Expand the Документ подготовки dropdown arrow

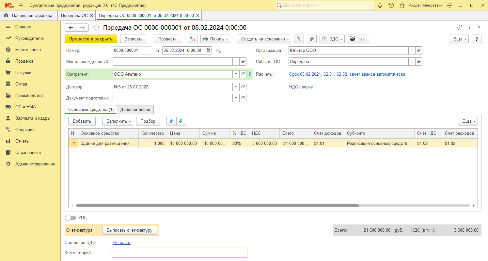(x=236, y=98)
